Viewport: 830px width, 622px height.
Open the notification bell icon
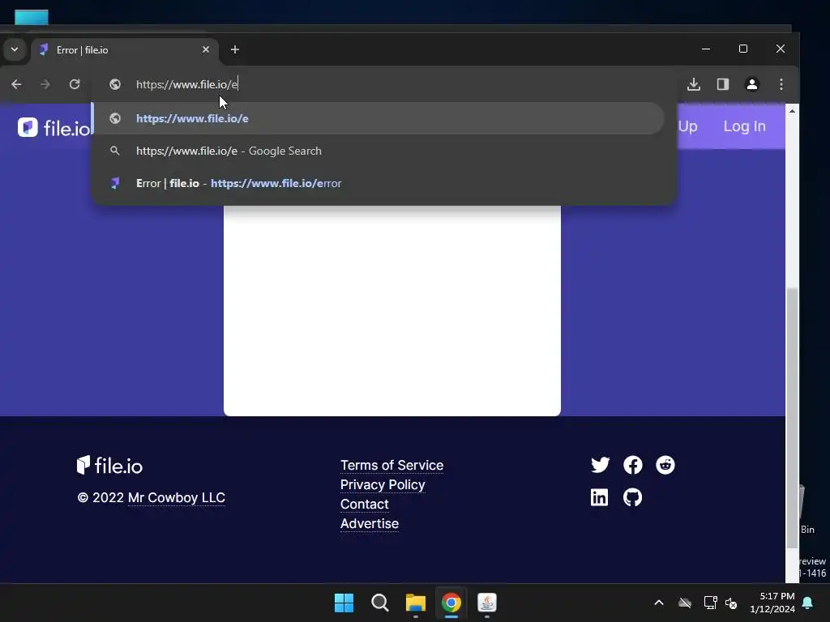(x=808, y=603)
